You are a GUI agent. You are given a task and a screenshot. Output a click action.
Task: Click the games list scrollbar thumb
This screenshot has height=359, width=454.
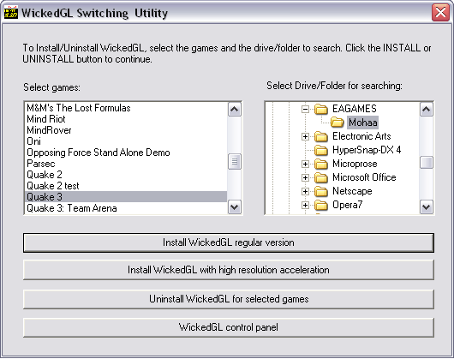(x=234, y=162)
